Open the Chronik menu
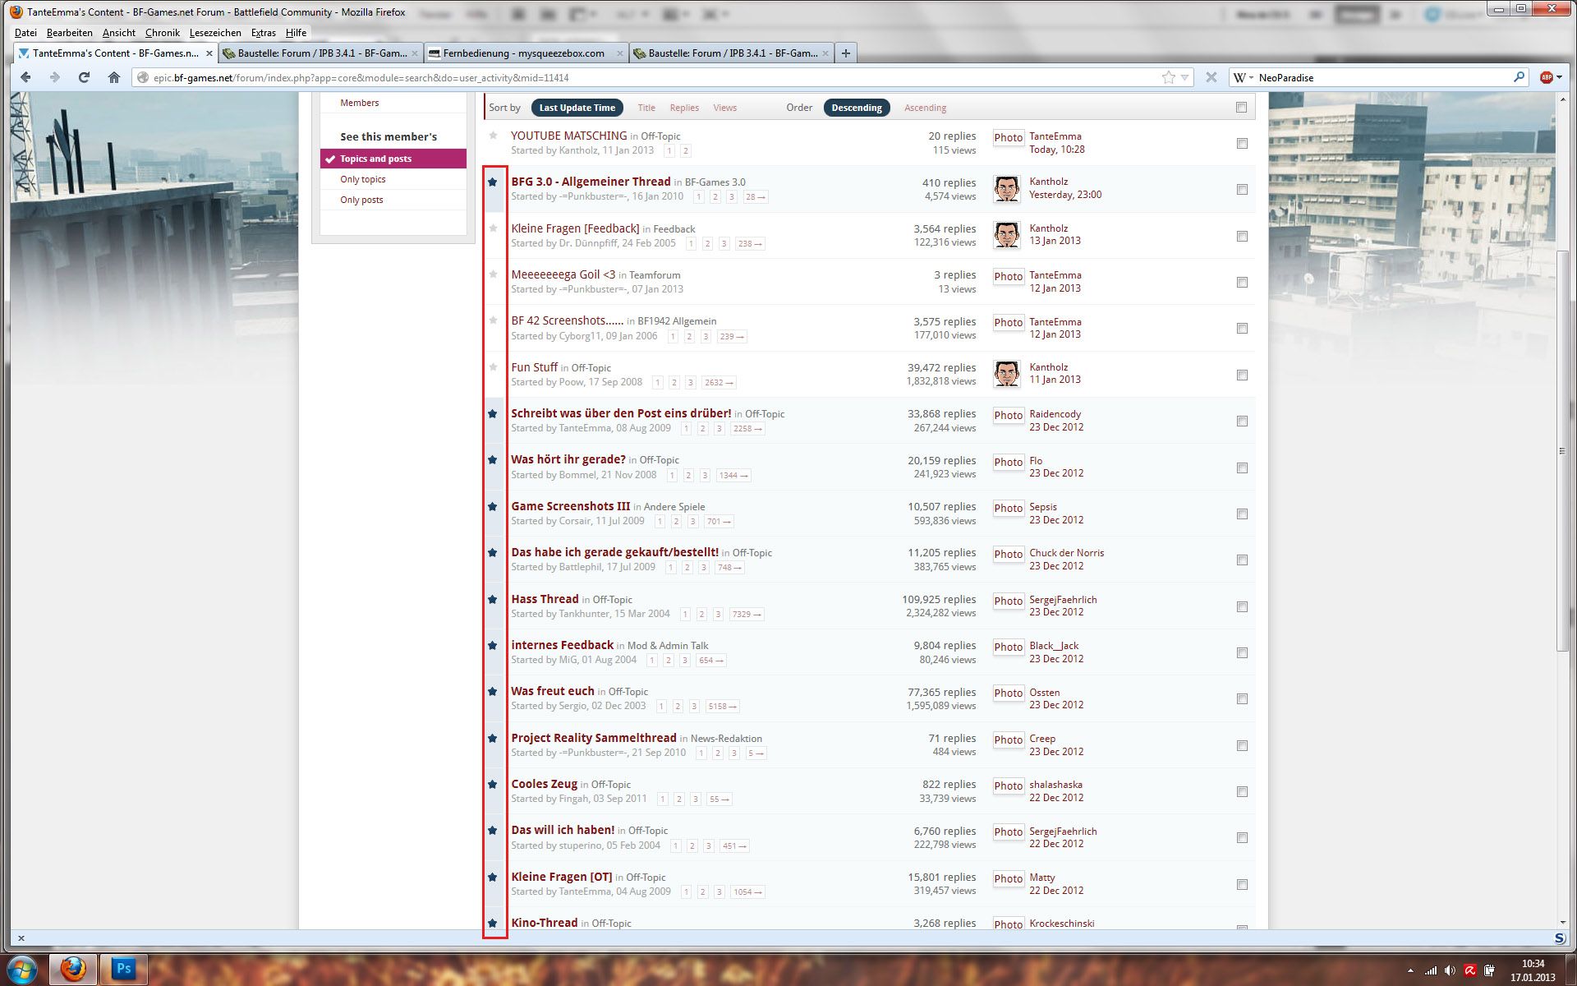This screenshot has height=986, width=1577. [163, 33]
